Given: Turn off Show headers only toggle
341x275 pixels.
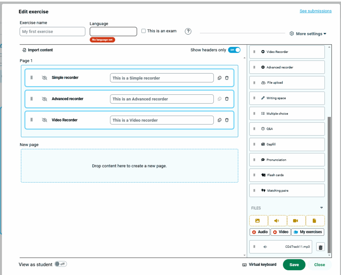Looking at the screenshot, I should 234,50.
